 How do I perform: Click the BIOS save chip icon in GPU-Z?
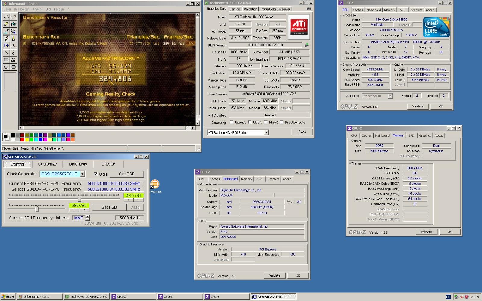(307, 45)
